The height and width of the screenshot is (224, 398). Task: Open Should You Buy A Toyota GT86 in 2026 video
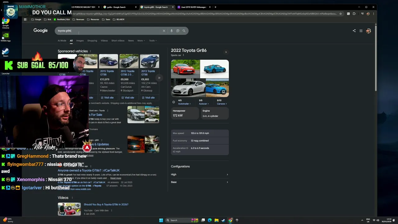[106, 205]
